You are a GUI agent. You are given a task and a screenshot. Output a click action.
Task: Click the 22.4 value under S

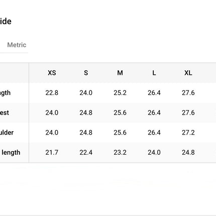tap(86, 153)
